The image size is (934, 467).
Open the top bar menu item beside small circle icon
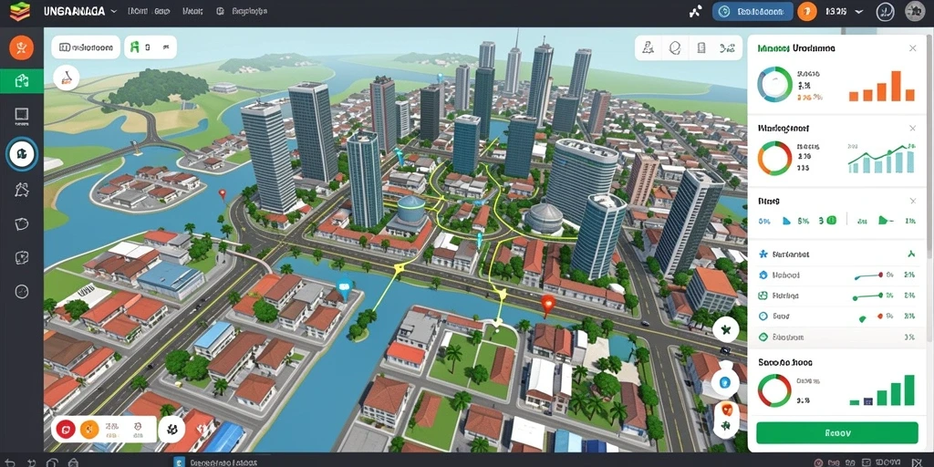249,11
